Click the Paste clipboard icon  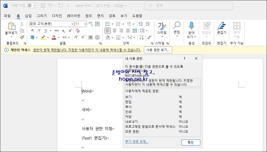[x=11, y=26]
